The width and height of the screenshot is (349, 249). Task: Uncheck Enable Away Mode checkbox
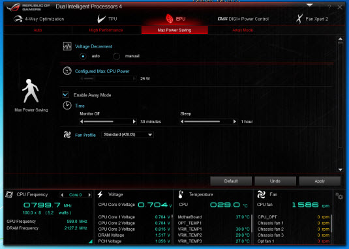coord(65,95)
